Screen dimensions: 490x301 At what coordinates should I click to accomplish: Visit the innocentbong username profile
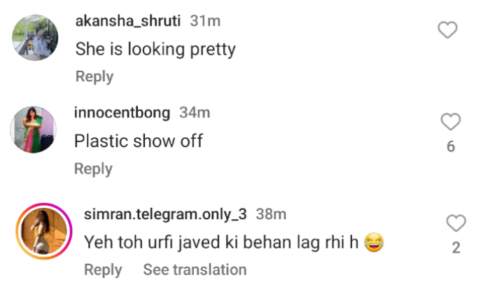122,113
